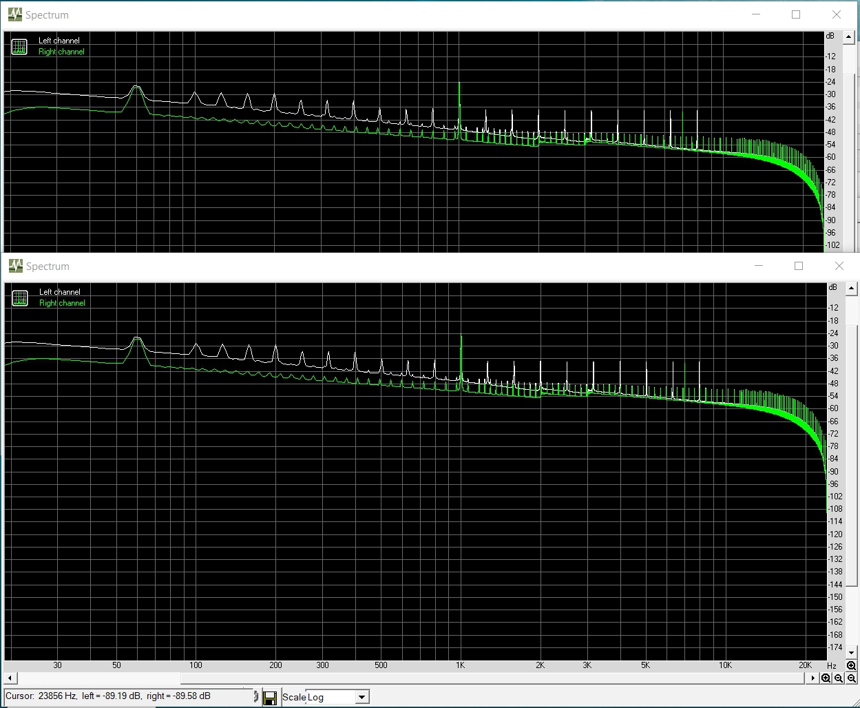The image size is (860, 708).
Task: Click legend grid icon in upper spectrum window
Action: [x=19, y=47]
